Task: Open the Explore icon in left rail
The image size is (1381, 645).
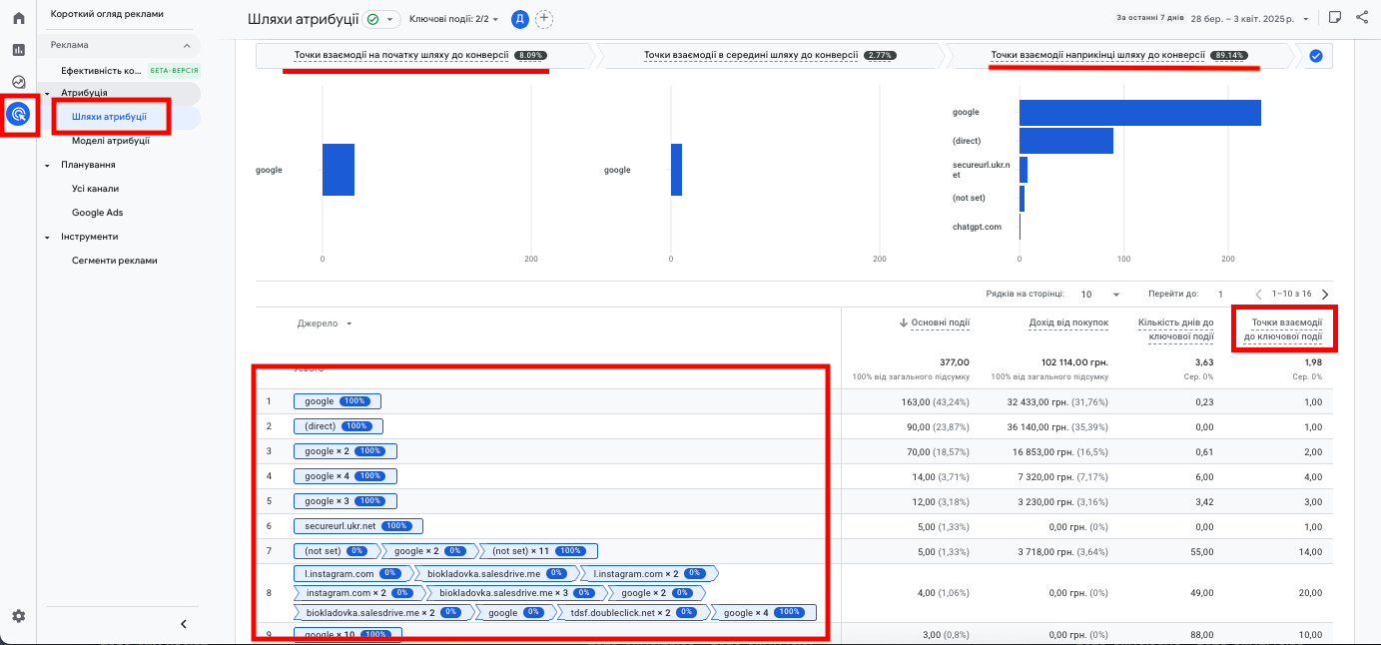Action: [x=18, y=82]
